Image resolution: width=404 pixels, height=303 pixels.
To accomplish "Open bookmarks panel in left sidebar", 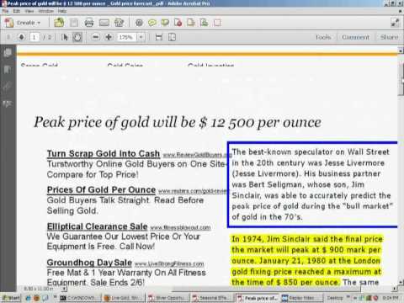I will click(x=8, y=70).
